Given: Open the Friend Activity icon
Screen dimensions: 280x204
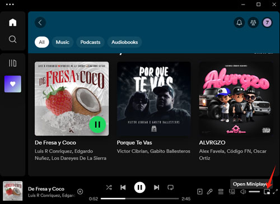Looking at the screenshot, I should point(253,22).
